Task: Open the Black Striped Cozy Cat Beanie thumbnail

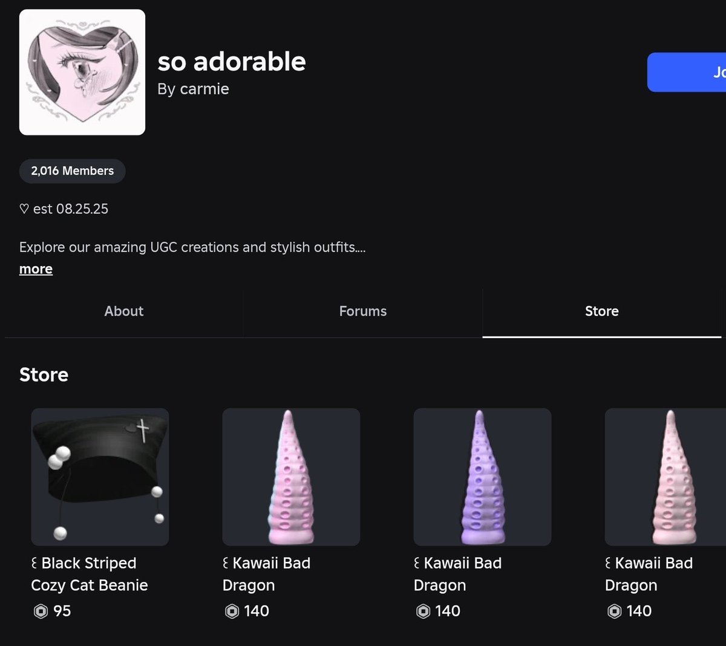Action: click(x=100, y=477)
